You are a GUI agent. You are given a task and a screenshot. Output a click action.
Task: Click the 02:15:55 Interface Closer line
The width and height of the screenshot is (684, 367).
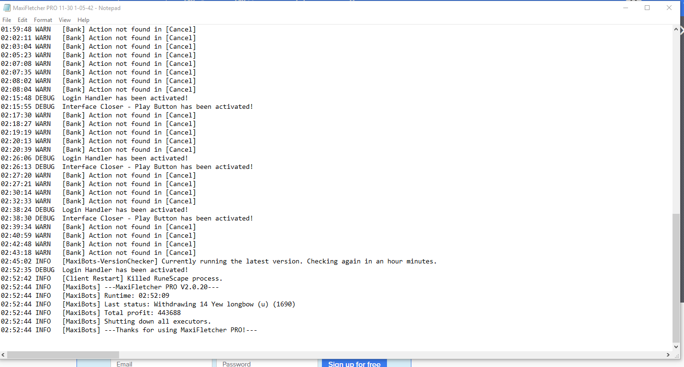coord(127,106)
